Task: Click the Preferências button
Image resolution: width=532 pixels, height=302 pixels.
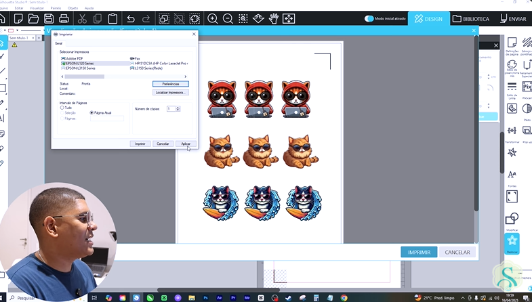Action: pos(171,84)
